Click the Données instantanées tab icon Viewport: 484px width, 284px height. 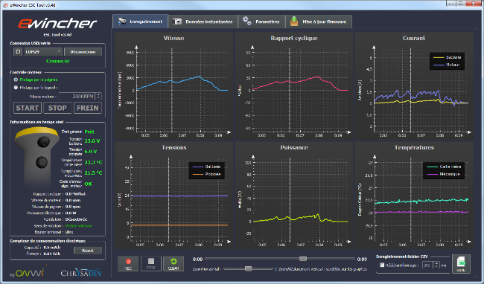(177, 22)
